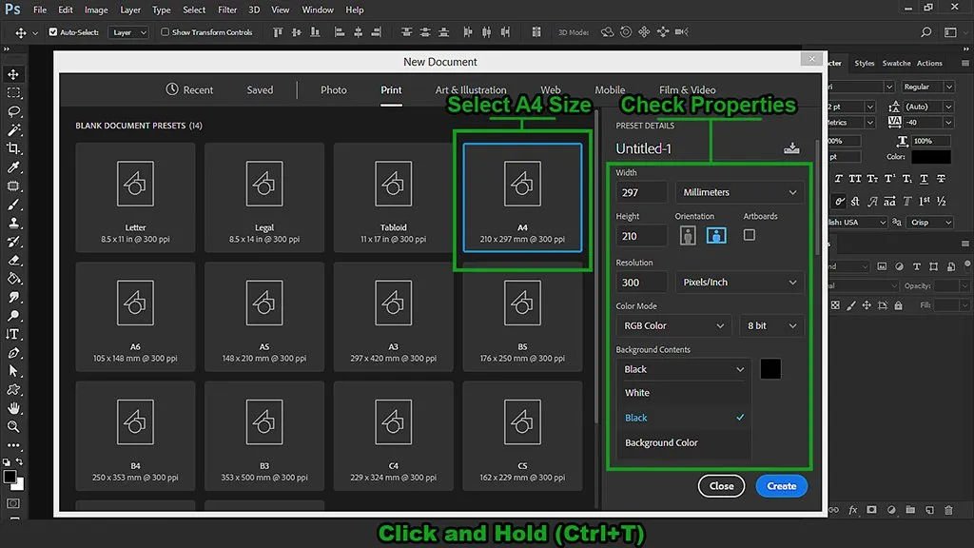Select the Hand tool
The height and width of the screenshot is (548, 974).
point(13,408)
